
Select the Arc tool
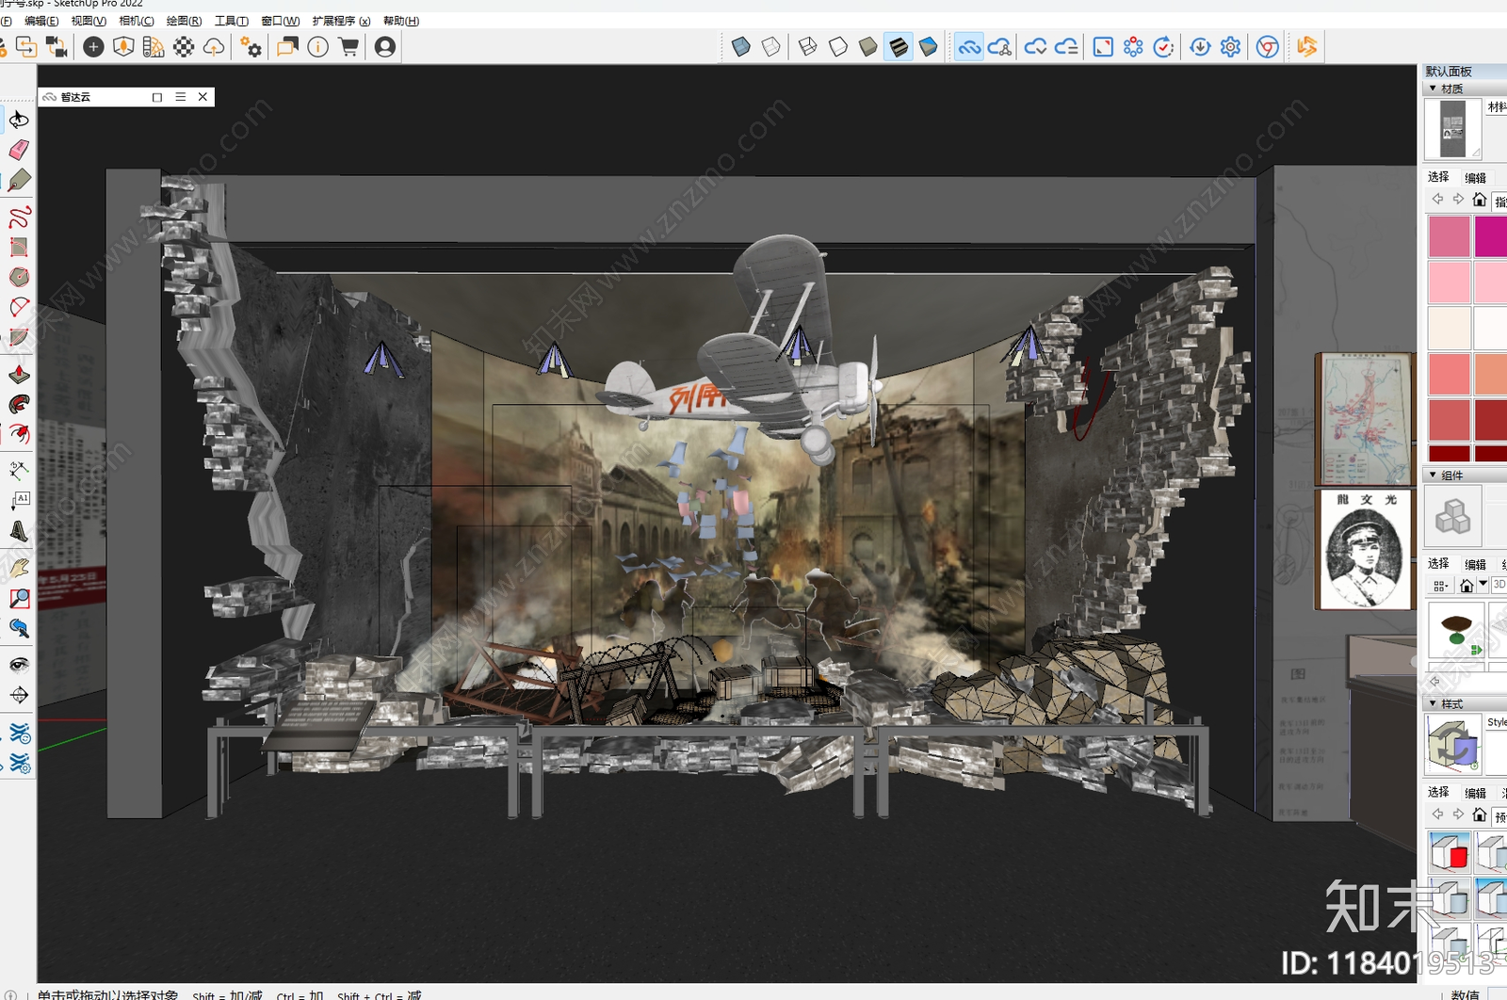(19, 307)
